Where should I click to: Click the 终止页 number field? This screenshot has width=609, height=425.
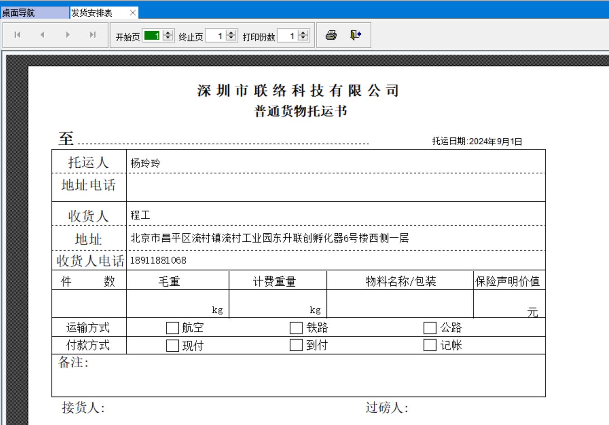coord(215,36)
